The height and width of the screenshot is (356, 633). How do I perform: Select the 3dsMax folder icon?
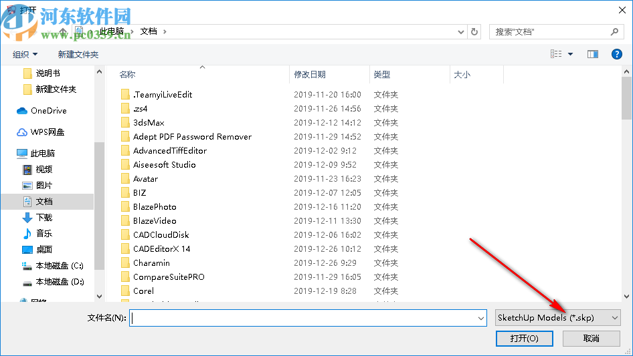click(x=125, y=123)
